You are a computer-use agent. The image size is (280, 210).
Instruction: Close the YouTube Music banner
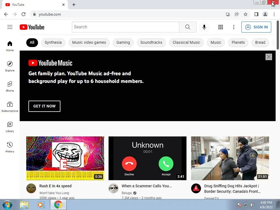coord(269,57)
